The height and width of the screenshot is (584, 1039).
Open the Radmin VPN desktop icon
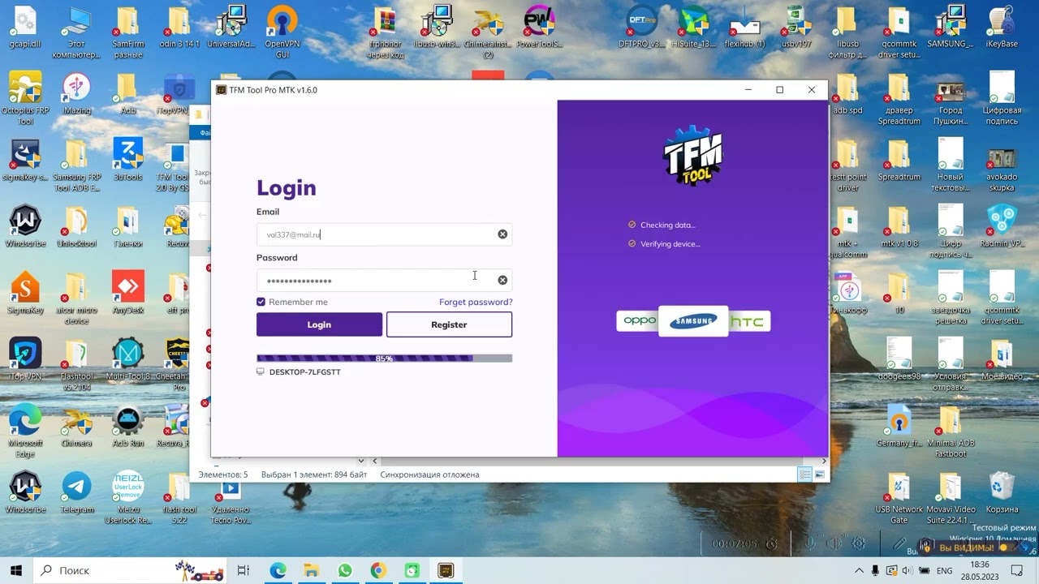click(x=1002, y=226)
